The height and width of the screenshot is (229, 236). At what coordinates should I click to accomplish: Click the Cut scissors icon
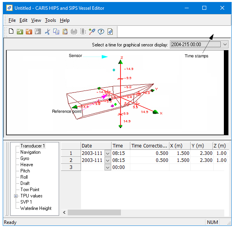47,32
